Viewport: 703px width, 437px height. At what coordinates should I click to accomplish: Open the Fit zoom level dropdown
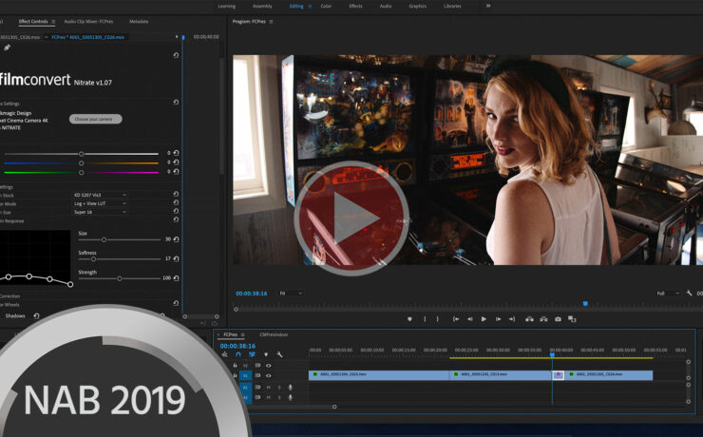click(x=291, y=294)
